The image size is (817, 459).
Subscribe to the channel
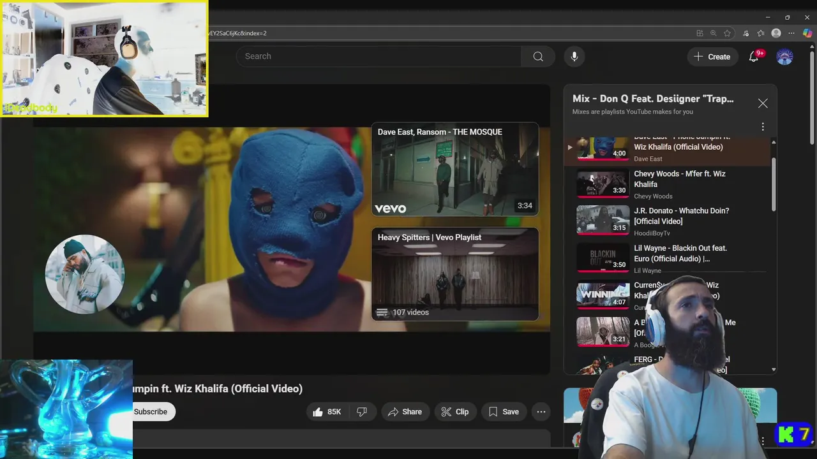151,412
